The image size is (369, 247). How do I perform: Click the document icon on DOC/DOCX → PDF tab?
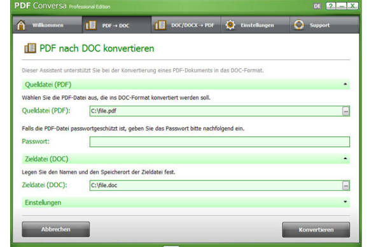coord(160,25)
